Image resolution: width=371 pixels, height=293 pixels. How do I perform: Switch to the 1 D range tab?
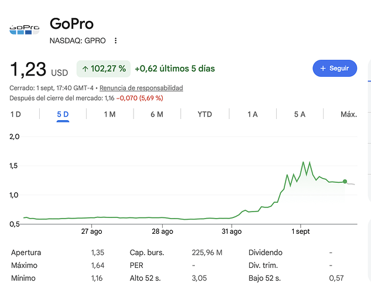pos(16,114)
